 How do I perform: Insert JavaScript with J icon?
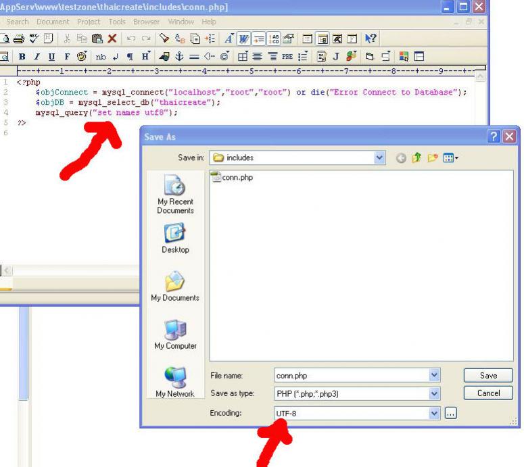(x=336, y=57)
